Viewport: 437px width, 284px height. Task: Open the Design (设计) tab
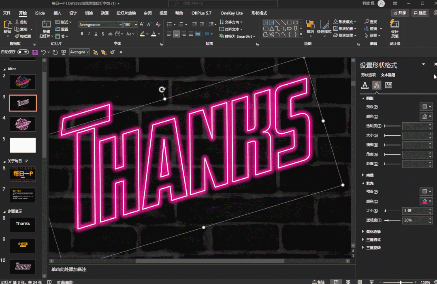point(73,13)
